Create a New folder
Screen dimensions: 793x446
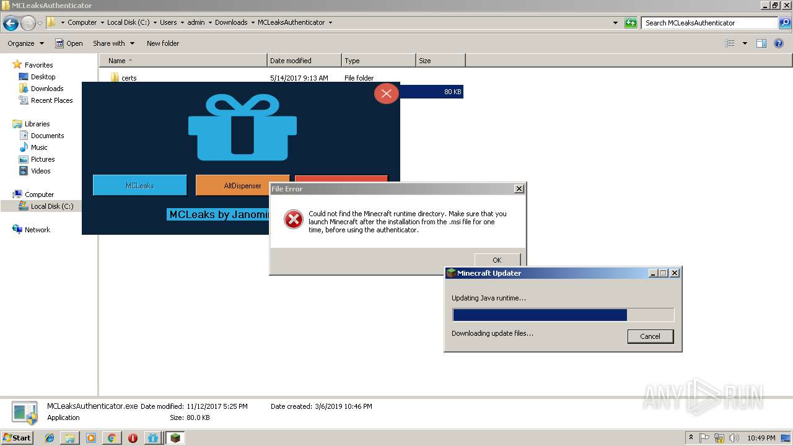(x=163, y=43)
